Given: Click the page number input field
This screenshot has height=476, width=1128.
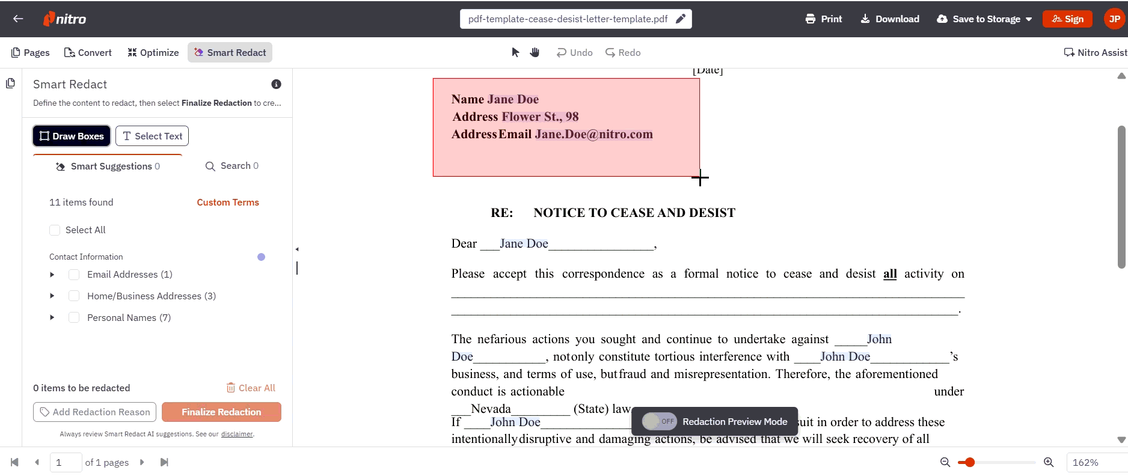Looking at the screenshot, I should [x=66, y=462].
